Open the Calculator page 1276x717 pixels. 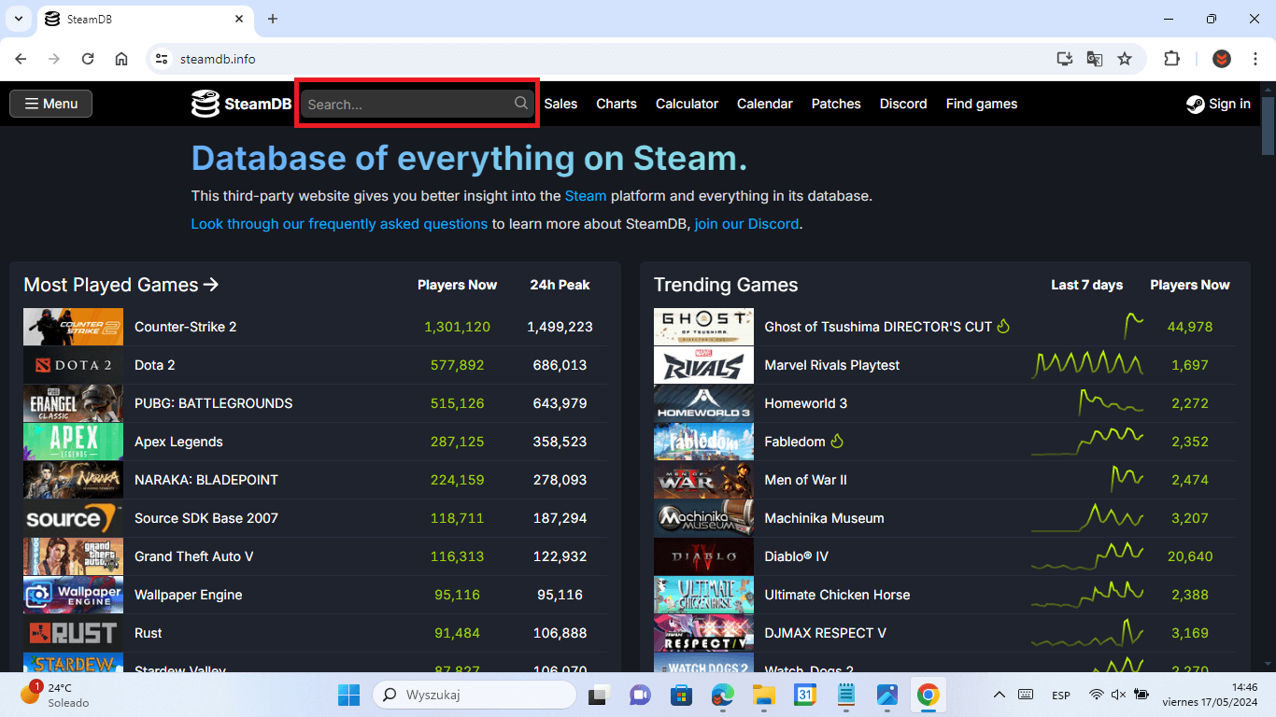pos(687,104)
